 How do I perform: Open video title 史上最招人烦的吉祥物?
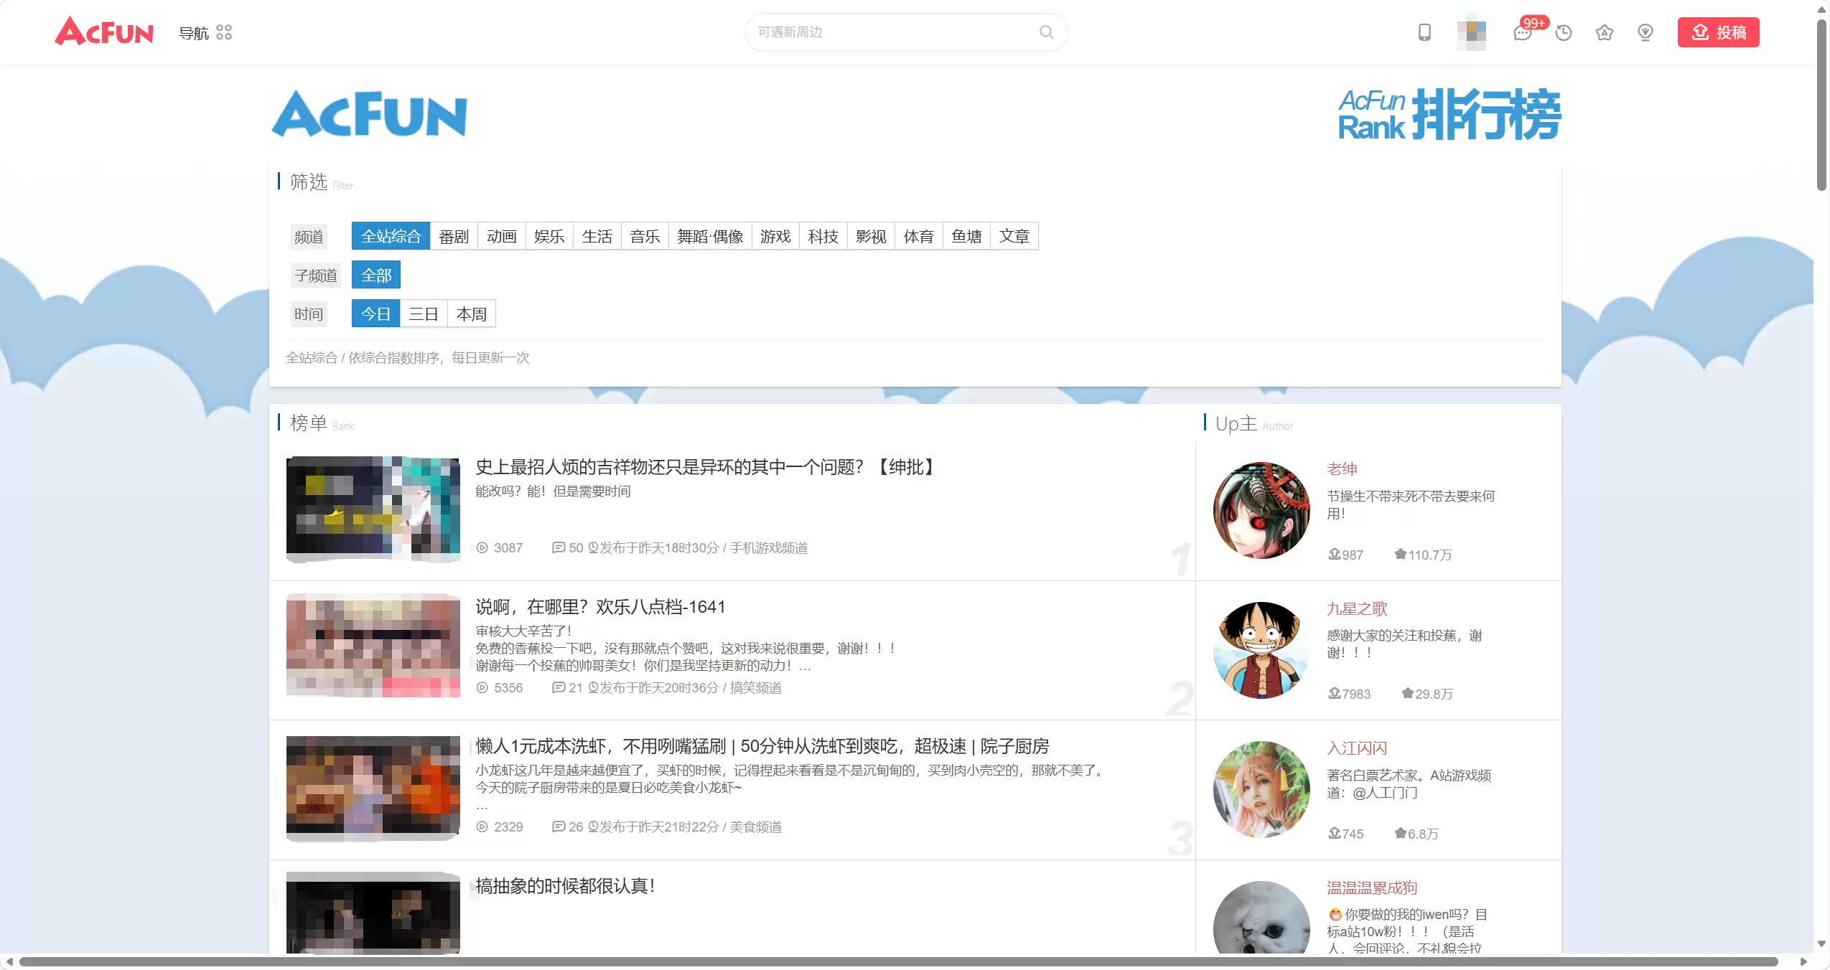click(707, 467)
